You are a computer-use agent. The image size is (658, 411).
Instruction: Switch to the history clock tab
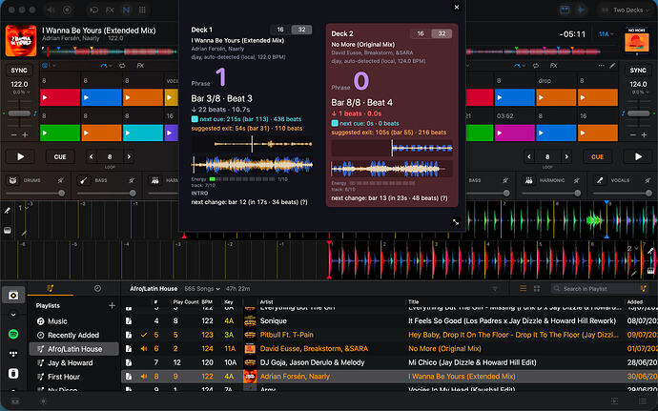pos(97,288)
